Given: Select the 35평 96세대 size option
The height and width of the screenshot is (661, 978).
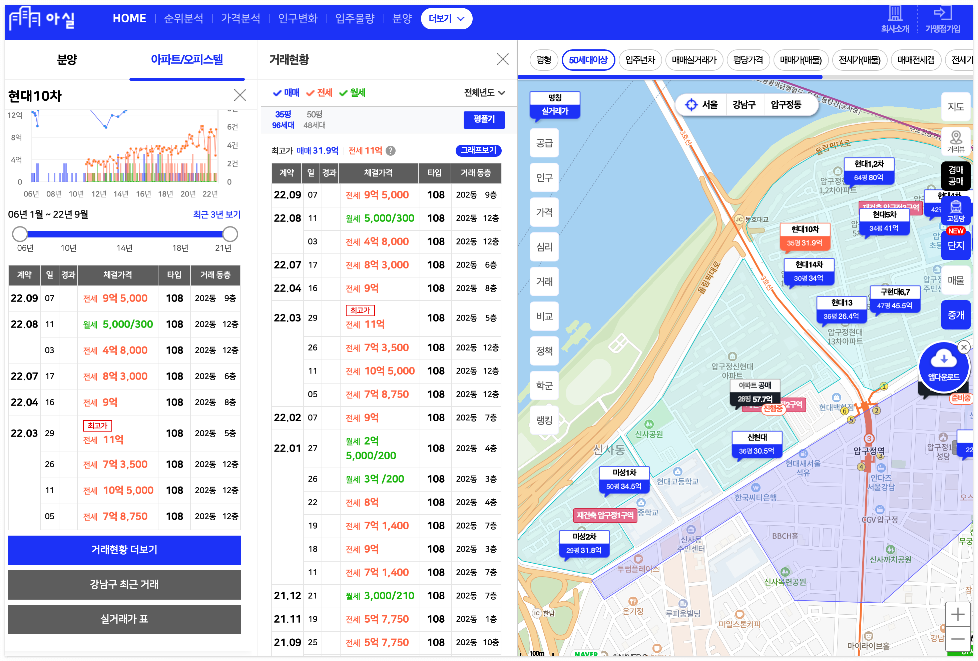Looking at the screenshot, I should point(283,119).
